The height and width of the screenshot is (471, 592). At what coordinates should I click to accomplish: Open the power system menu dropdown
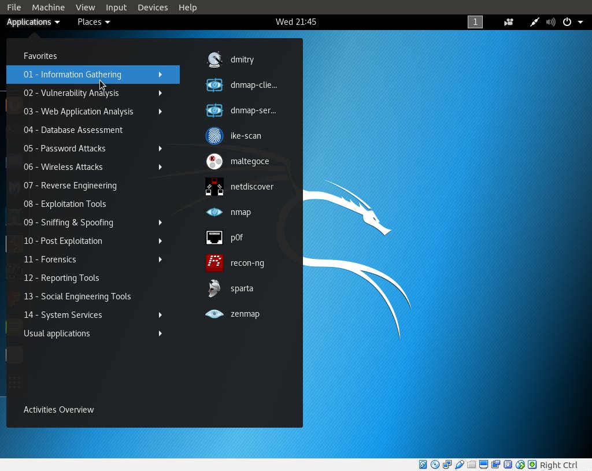573,22
